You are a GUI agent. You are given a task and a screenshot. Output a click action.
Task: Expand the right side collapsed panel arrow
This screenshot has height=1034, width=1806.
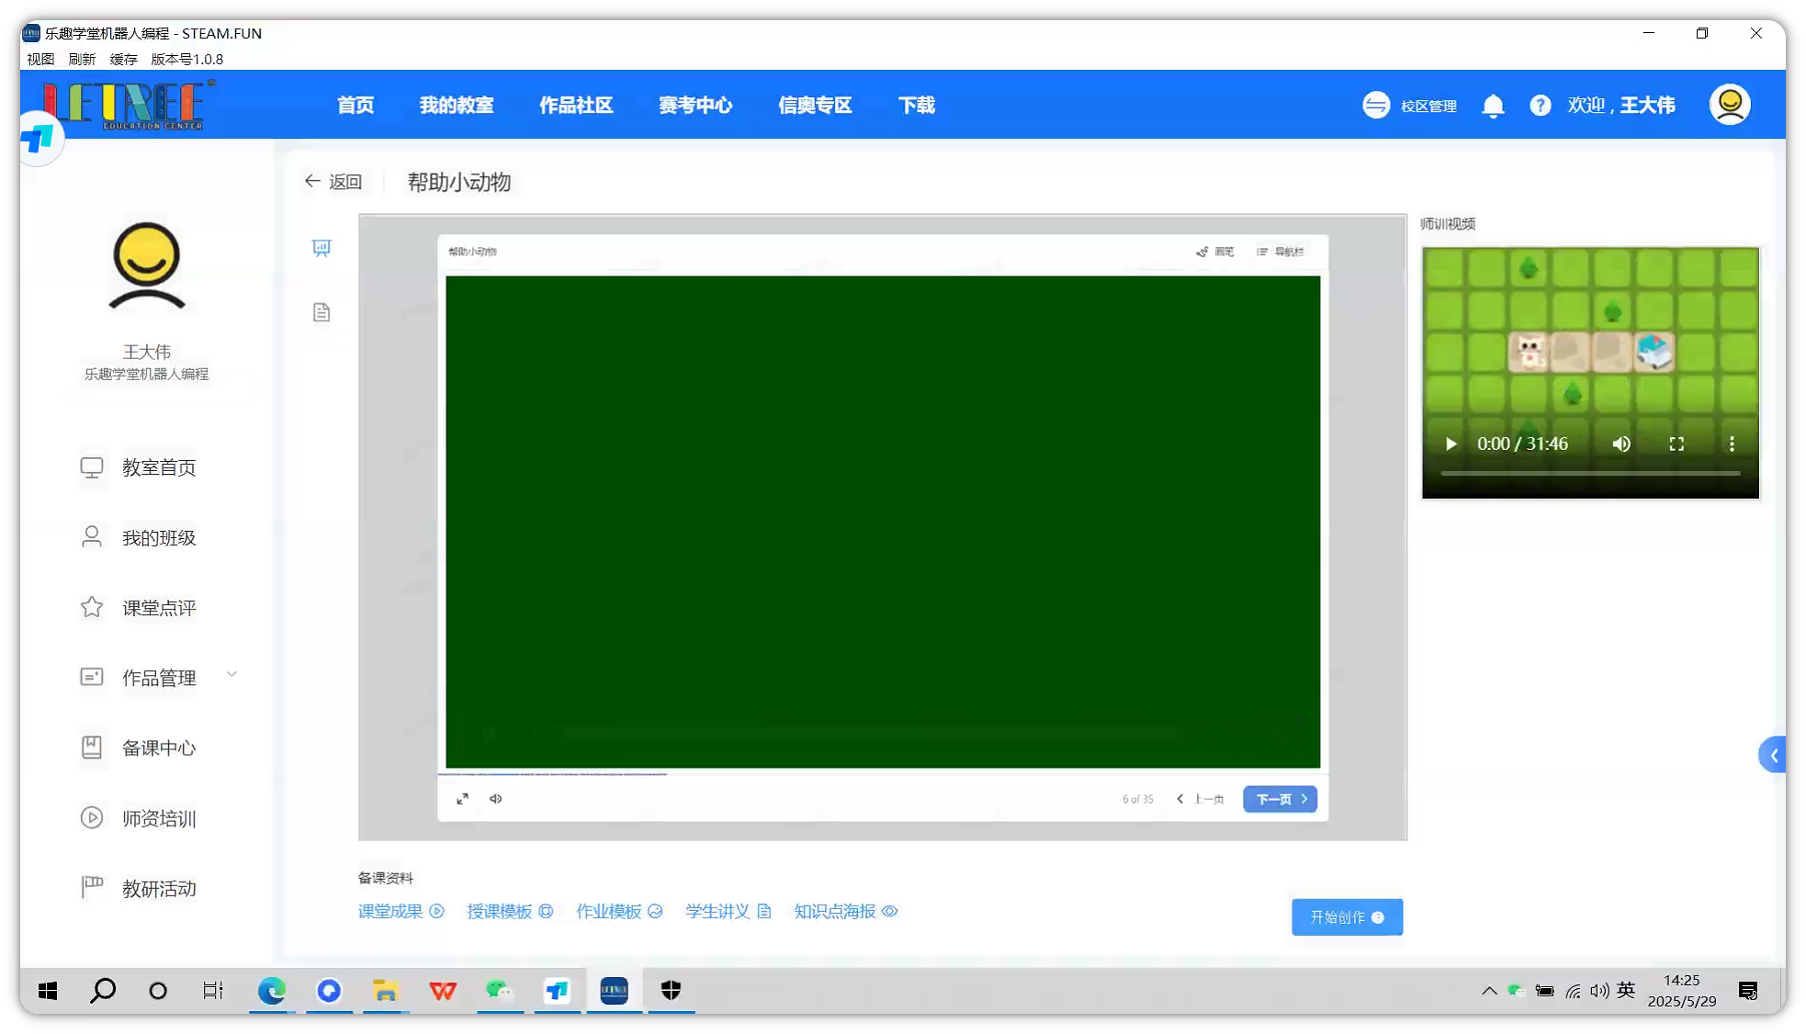[x=1774, y=755]
